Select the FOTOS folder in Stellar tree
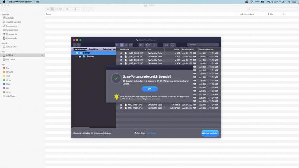Screen dimensions: 299x168 click(x=87, y=53)
